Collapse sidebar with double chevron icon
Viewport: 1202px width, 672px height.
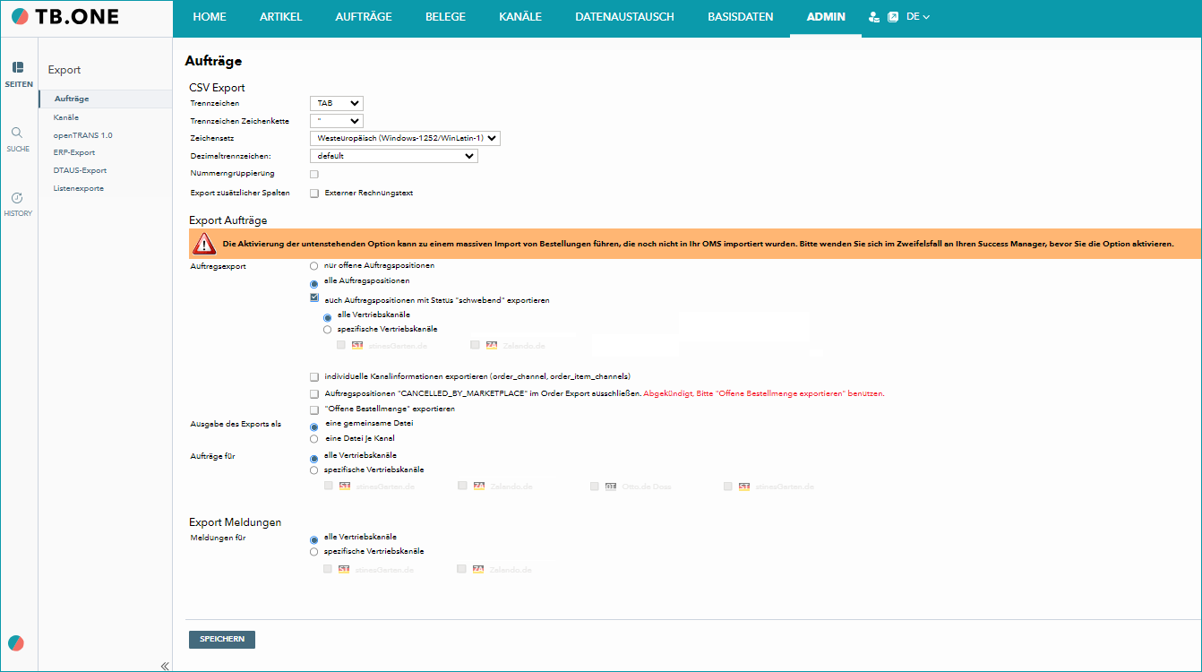click(x=165, y=666)
